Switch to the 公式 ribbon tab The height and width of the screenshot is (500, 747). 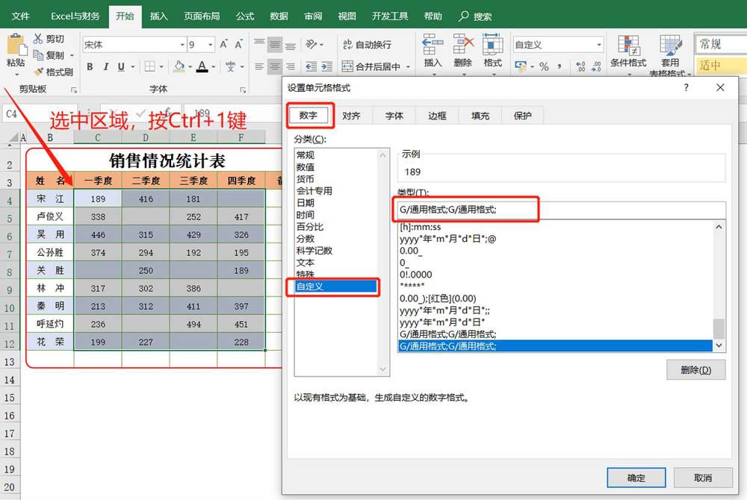pyautogui.click(x=245, y=16)
